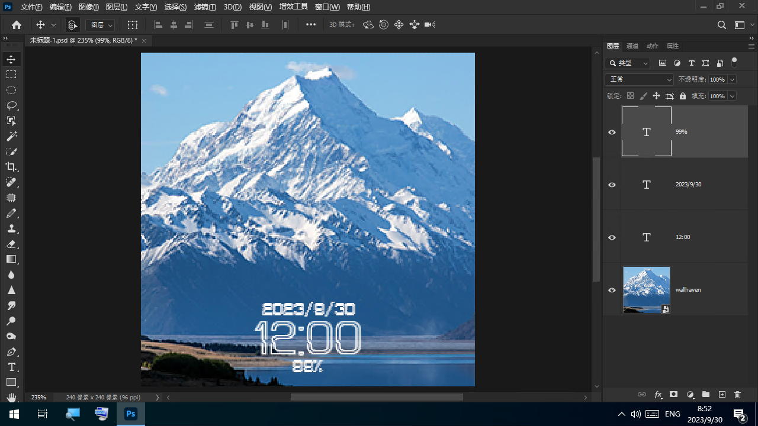Image resolution: width=758 pixels, height=426 pixels.
Task: Hide the 2023/9/30 text layer
Action: [x=612, y=185]
